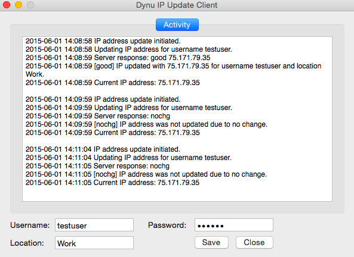Focus the Username input field
This screenshot has width=354, height=257.
(94, 225)
